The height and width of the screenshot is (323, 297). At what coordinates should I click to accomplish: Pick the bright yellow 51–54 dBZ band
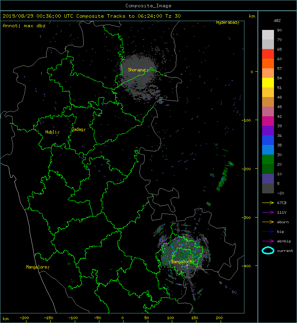[268, 83]
